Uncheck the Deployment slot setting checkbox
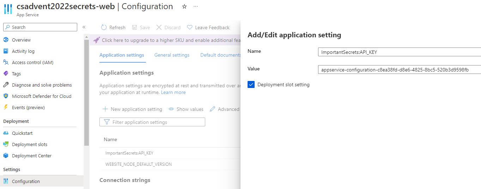This screenshot has height=189, width=481. (x=251, y=84)
